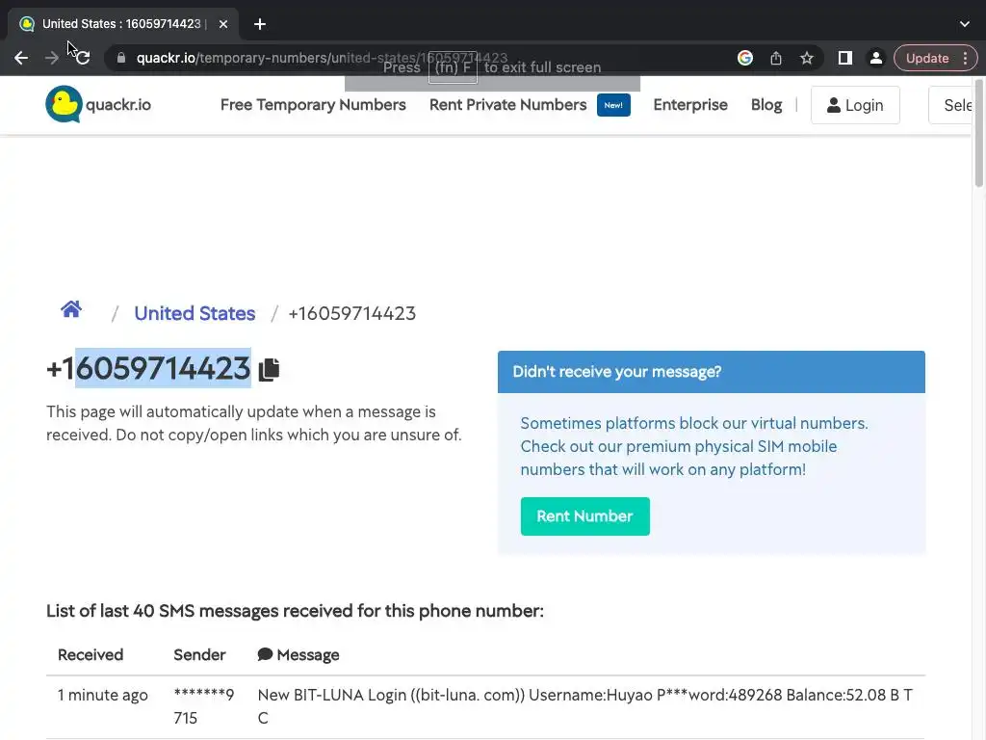
Task: Click the Sender column header
Action: click(199, 655)
